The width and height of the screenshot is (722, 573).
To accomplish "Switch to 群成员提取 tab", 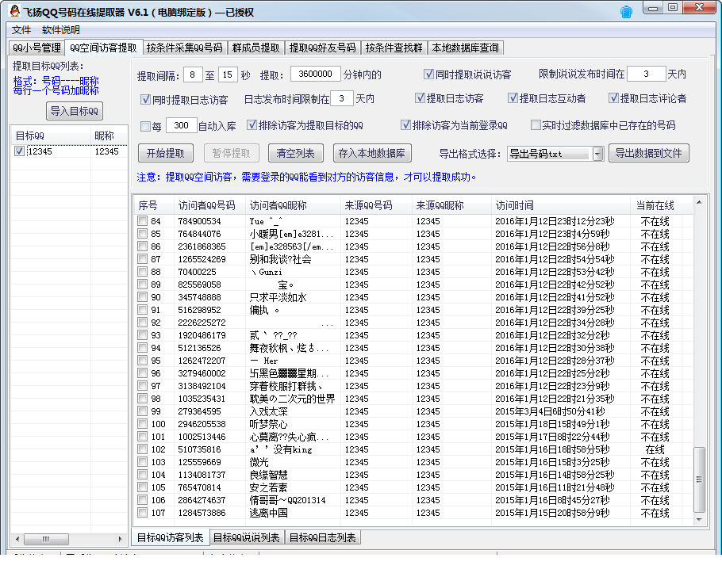I will 256,48.
